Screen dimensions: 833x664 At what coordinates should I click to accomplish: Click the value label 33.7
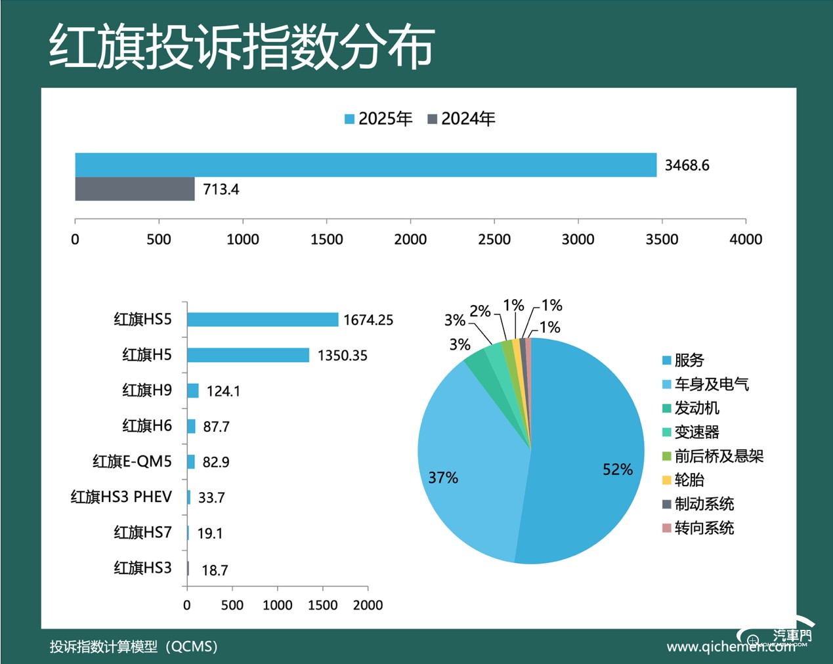point(211,498)
